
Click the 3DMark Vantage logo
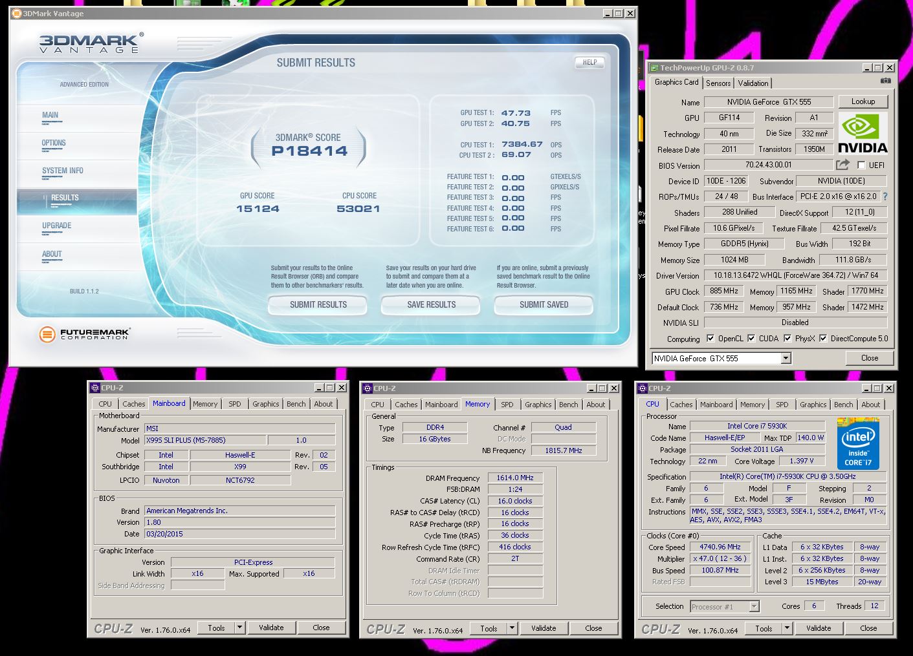coord(92,43)
